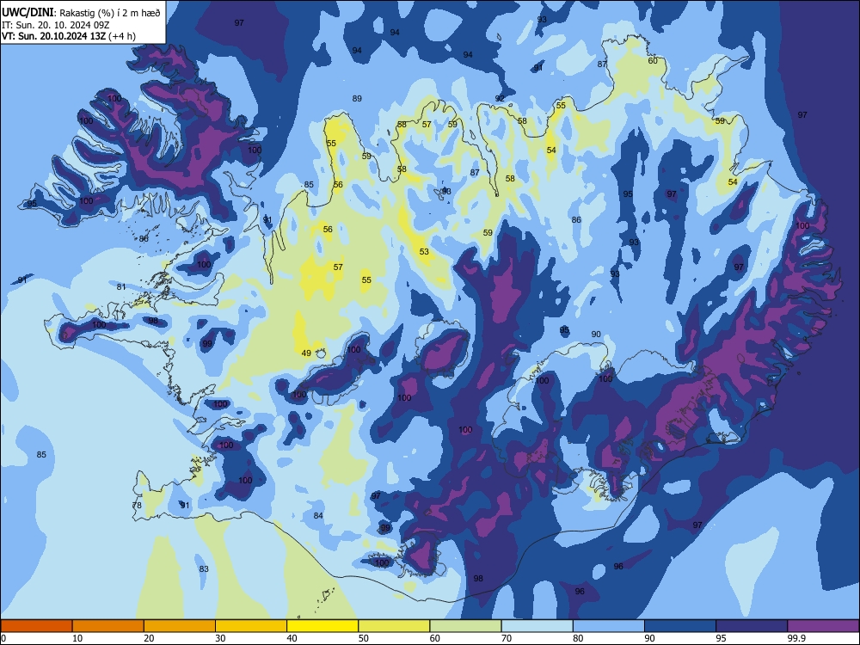Screen dimensions: 860x645
Task: Click the dark orange 0–10 legend swatch
Action: click(x=36, y=626)
